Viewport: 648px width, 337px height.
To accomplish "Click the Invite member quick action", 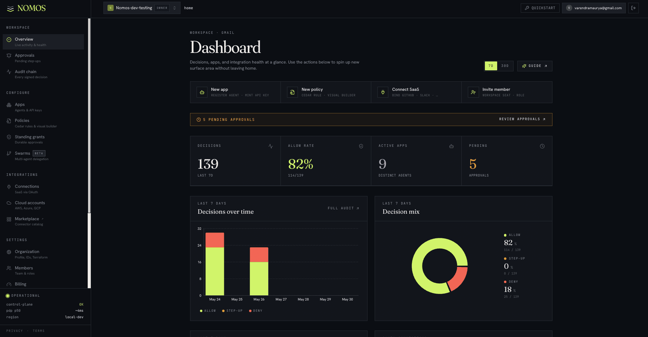I will click(x=507, y=92).
